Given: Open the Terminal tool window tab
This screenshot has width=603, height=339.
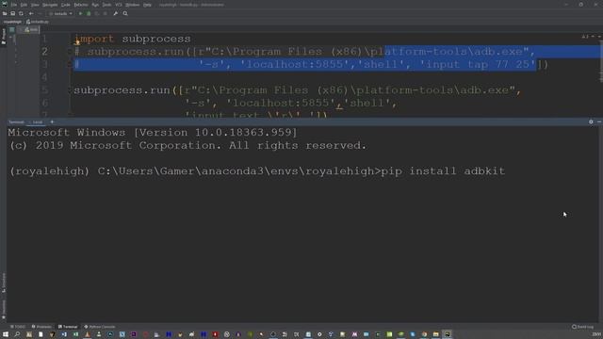Looking at the screenshot, I should tap(68, 327).
